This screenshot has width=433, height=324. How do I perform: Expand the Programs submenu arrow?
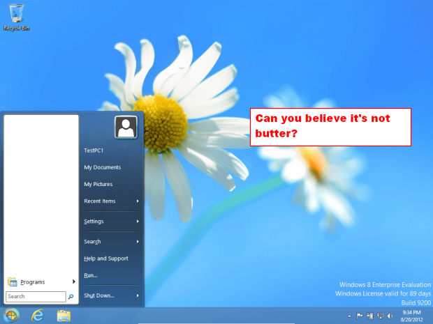pyautogui.click(x=74, y=281)
